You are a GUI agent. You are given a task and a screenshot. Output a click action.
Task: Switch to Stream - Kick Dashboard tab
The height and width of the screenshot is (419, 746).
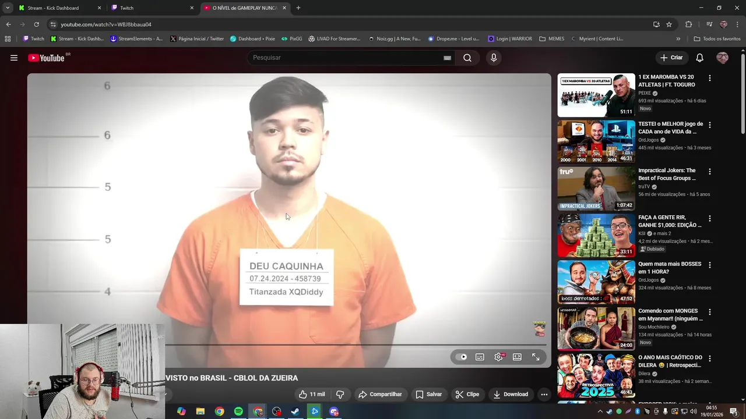pyautogui.click(x=59, y=8)
